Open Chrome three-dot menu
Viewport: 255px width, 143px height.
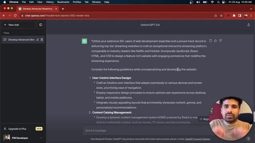pos(251,15)
